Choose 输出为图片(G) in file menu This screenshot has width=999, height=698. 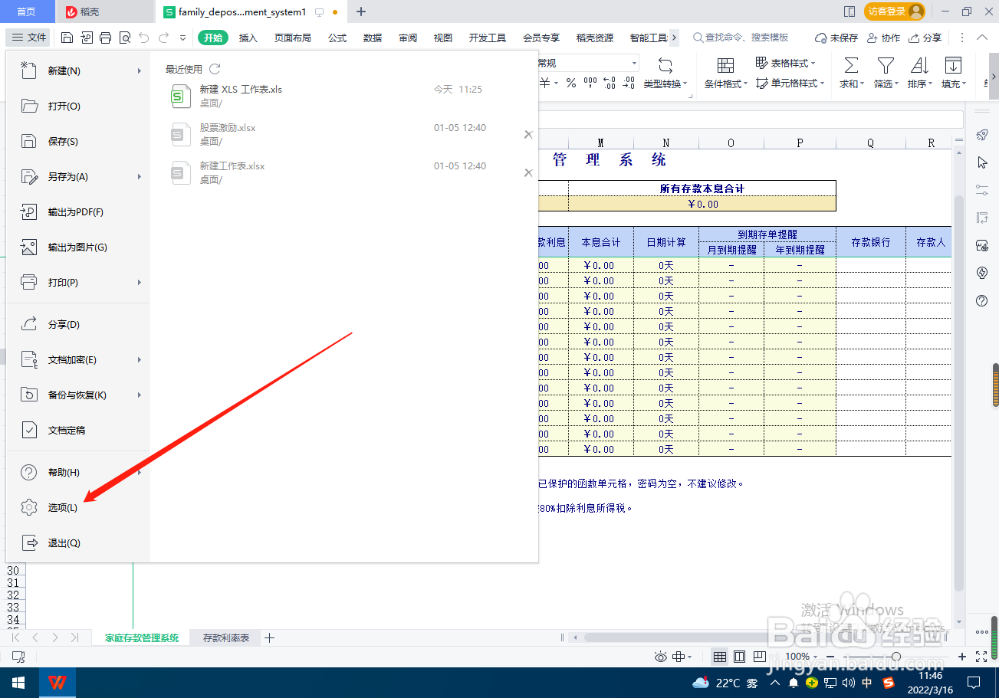[x=78, y=247]
